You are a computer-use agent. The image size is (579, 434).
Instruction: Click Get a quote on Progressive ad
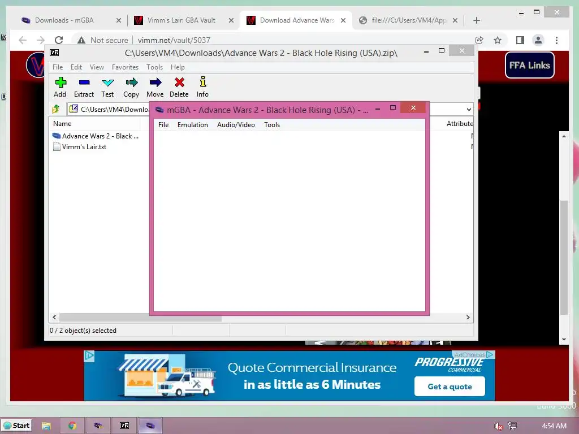click(450, 387)
